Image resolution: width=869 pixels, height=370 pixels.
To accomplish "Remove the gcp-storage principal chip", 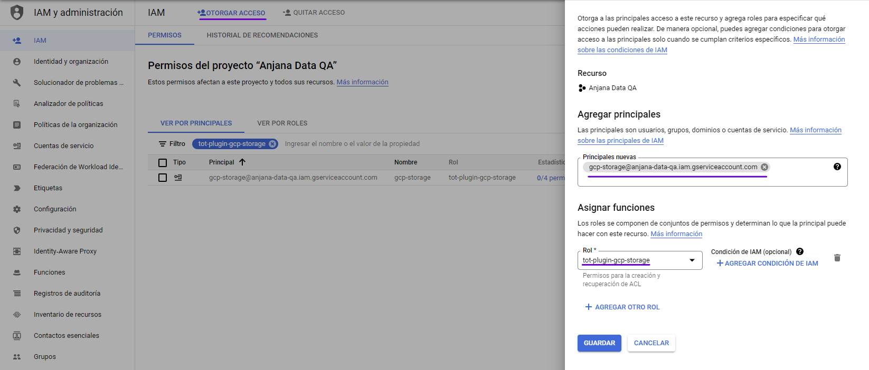I will (x=764, y=167).
